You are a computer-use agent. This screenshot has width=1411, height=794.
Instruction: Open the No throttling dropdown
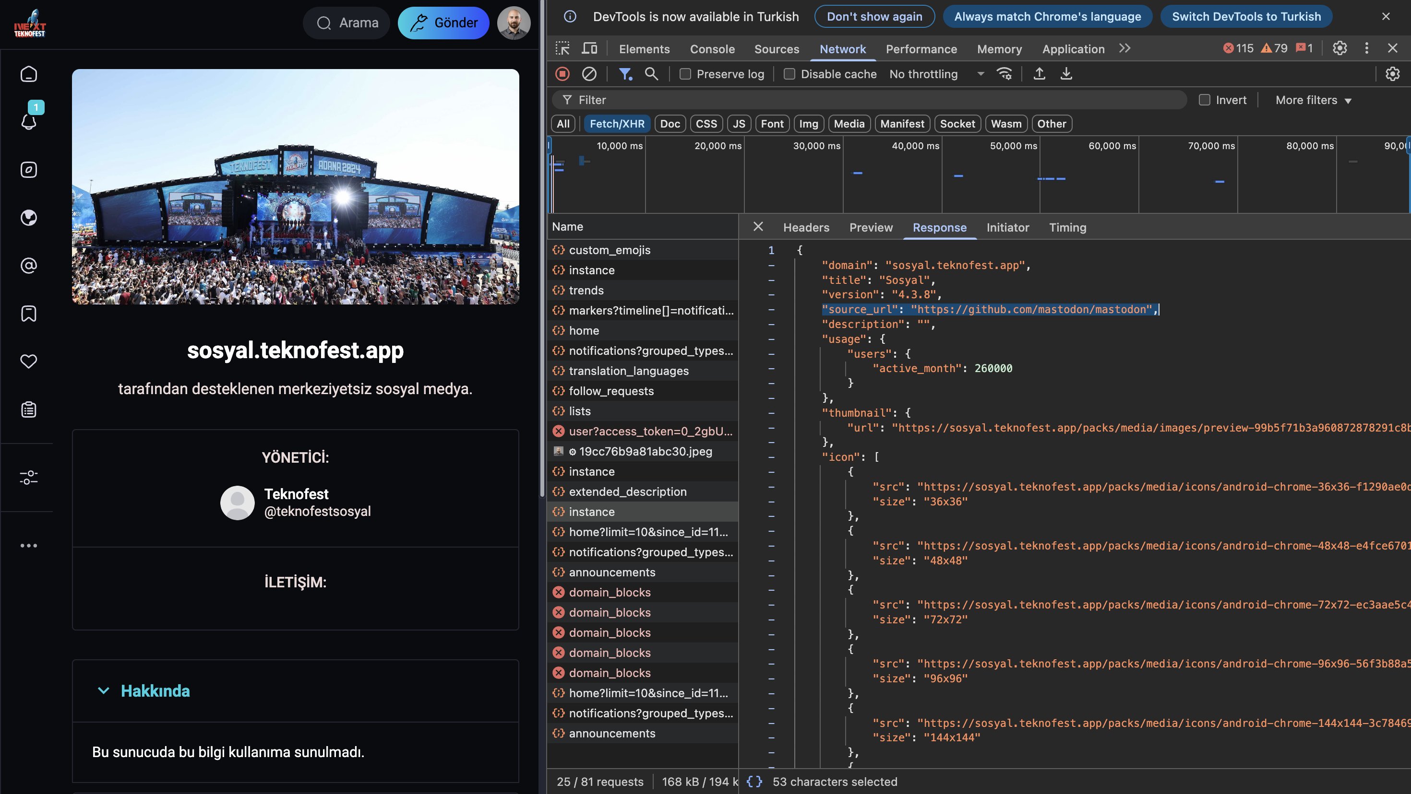click(937, 74)
